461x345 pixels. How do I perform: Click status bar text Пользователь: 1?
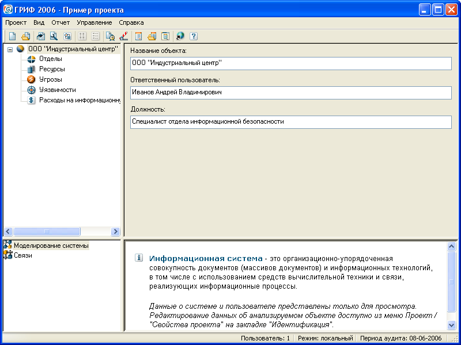tap(265, 338)
